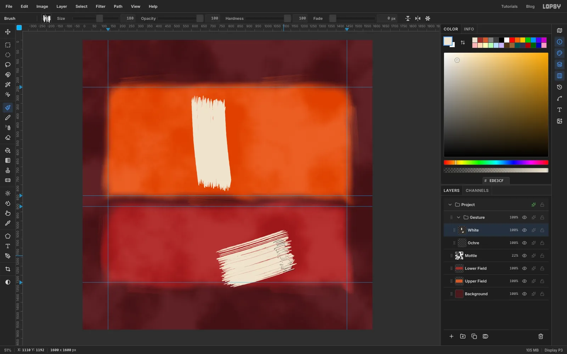The width and height of the screenshot is (567, 354).
Task: Open the Filter menu
Action: point(101,6)
